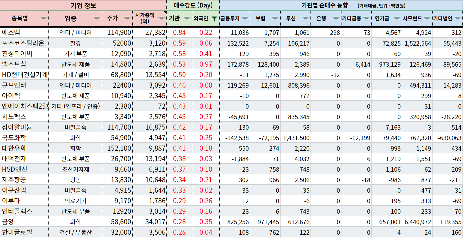This screenshot has width=463, height=238.
Task: Select the 항공 industry cell
Action: pos(76,179)
